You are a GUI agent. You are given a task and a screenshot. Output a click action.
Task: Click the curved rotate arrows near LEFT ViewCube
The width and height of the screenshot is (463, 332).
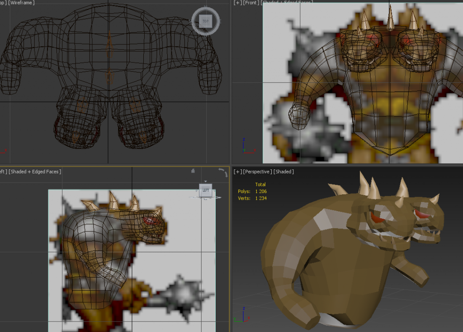click(x=223, y=172)
